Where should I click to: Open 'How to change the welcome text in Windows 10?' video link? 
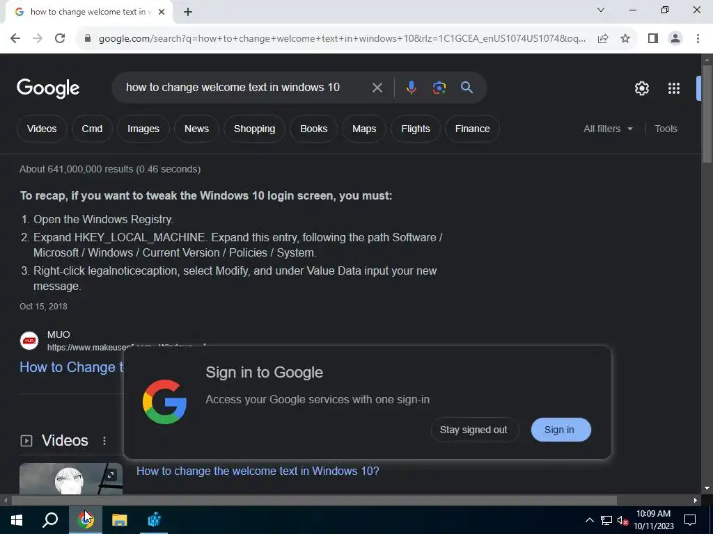click(x=258, y=471)
